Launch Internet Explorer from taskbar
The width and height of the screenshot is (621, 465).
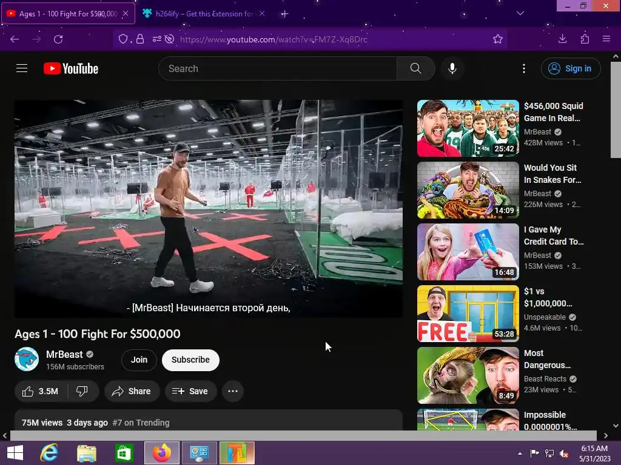(49, 453)
